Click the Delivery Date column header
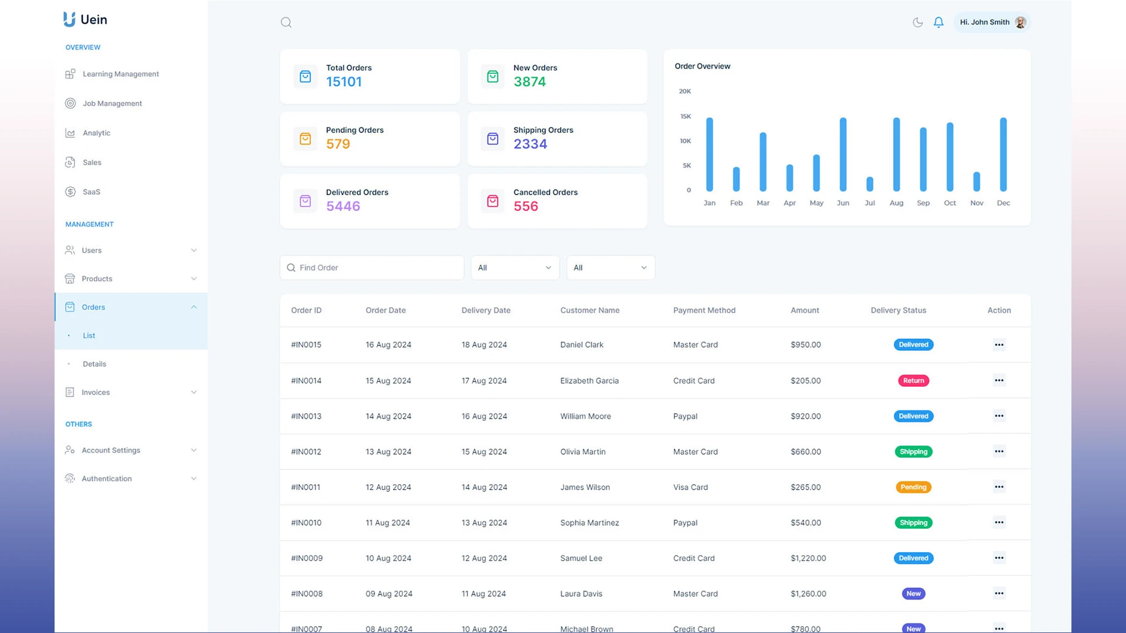The height and width of the screenshot is (633, 1126). tap(486, 310)
